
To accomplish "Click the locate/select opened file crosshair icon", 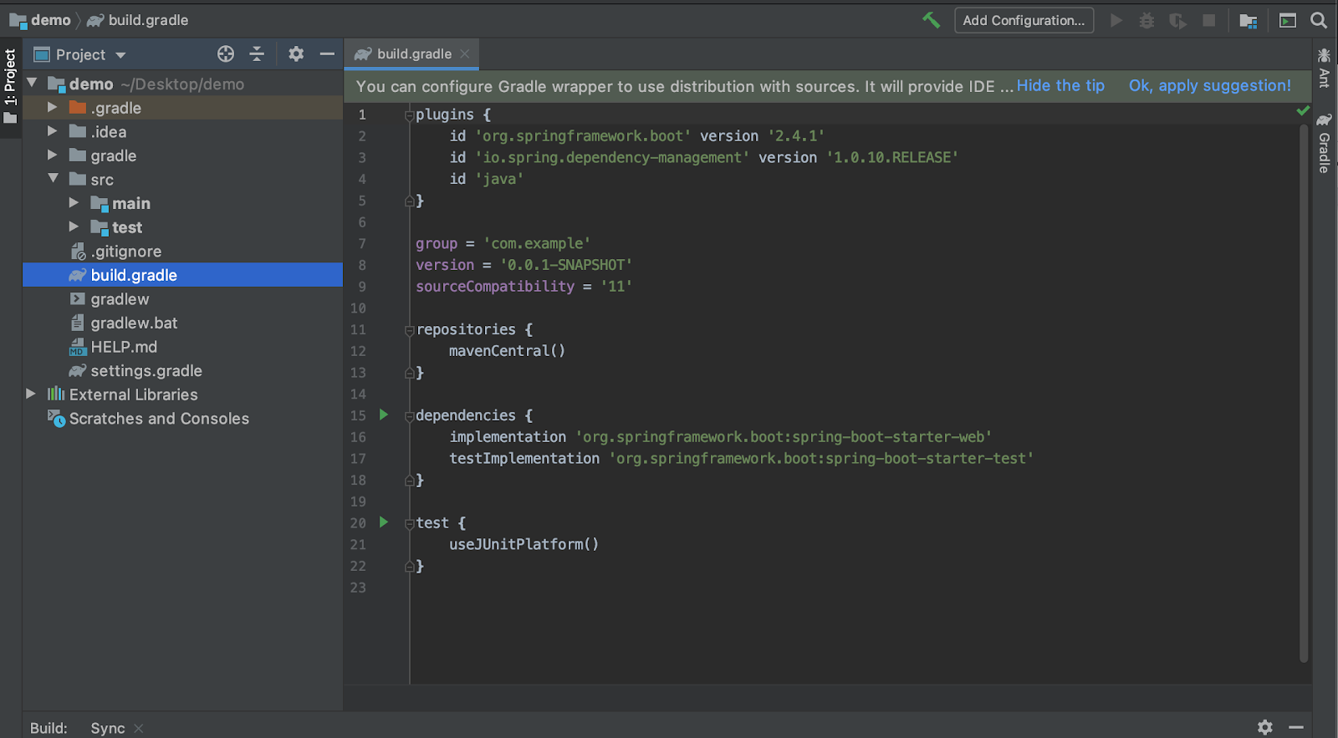I will point(226,54).
